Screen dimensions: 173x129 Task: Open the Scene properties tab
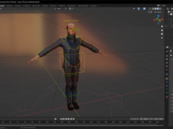click(167, 66)
